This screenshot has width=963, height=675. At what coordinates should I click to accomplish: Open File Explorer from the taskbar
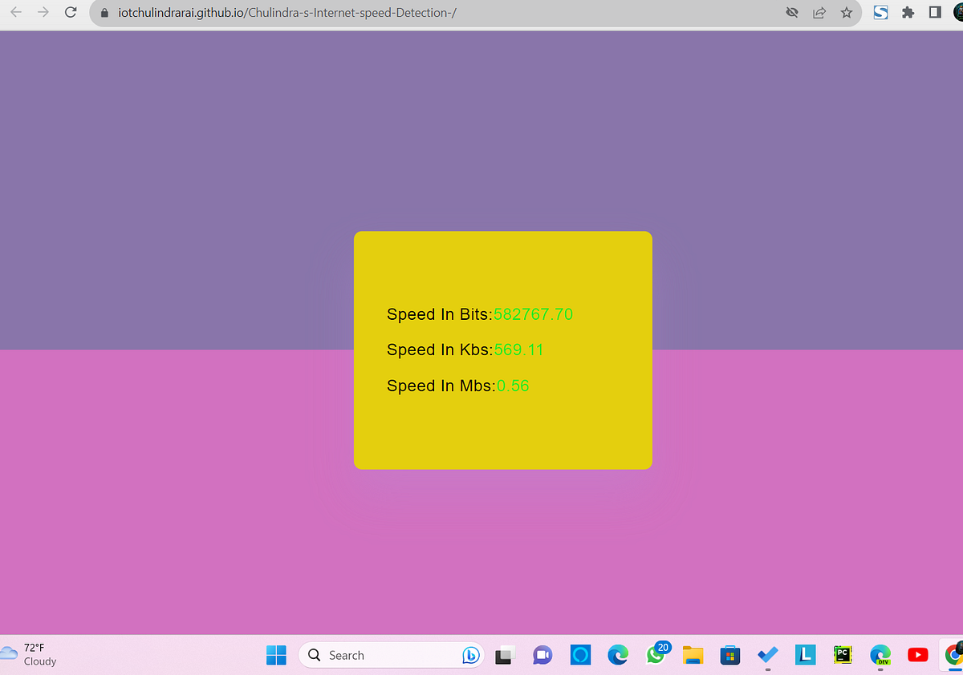(693, 655)
